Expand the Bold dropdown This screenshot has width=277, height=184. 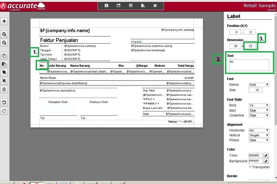point(259,105)
